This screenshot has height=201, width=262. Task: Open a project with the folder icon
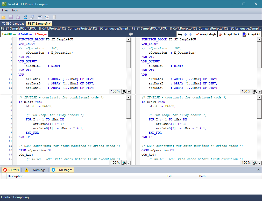click(4, 17)
